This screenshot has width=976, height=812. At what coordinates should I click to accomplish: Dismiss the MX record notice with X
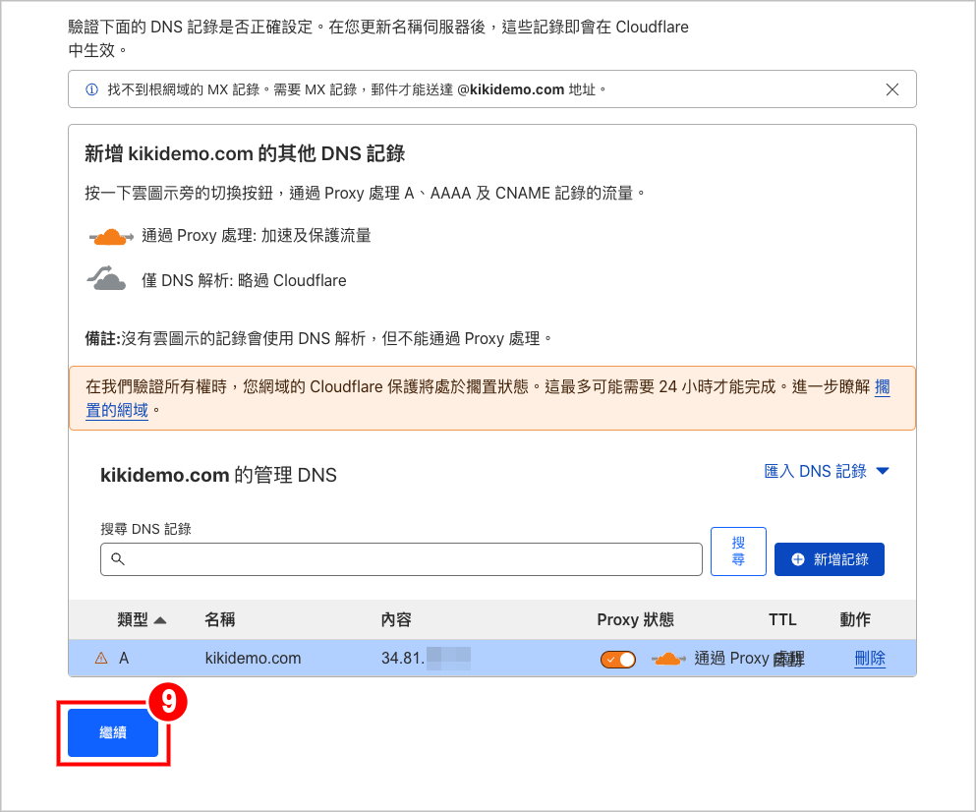pos(892,89)
